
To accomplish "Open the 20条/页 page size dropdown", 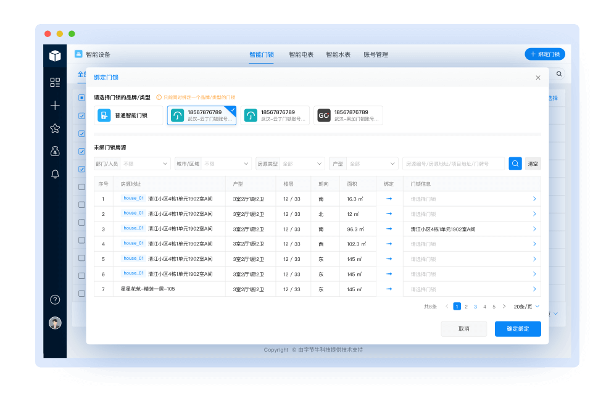I will [x=526, y=307].
